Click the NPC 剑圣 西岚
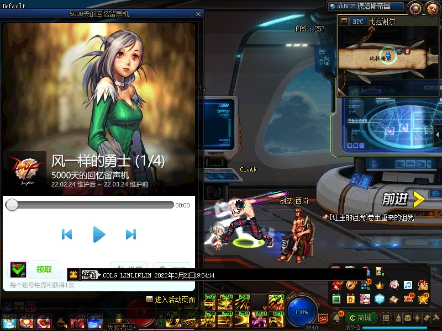 (x=297, y=235)
